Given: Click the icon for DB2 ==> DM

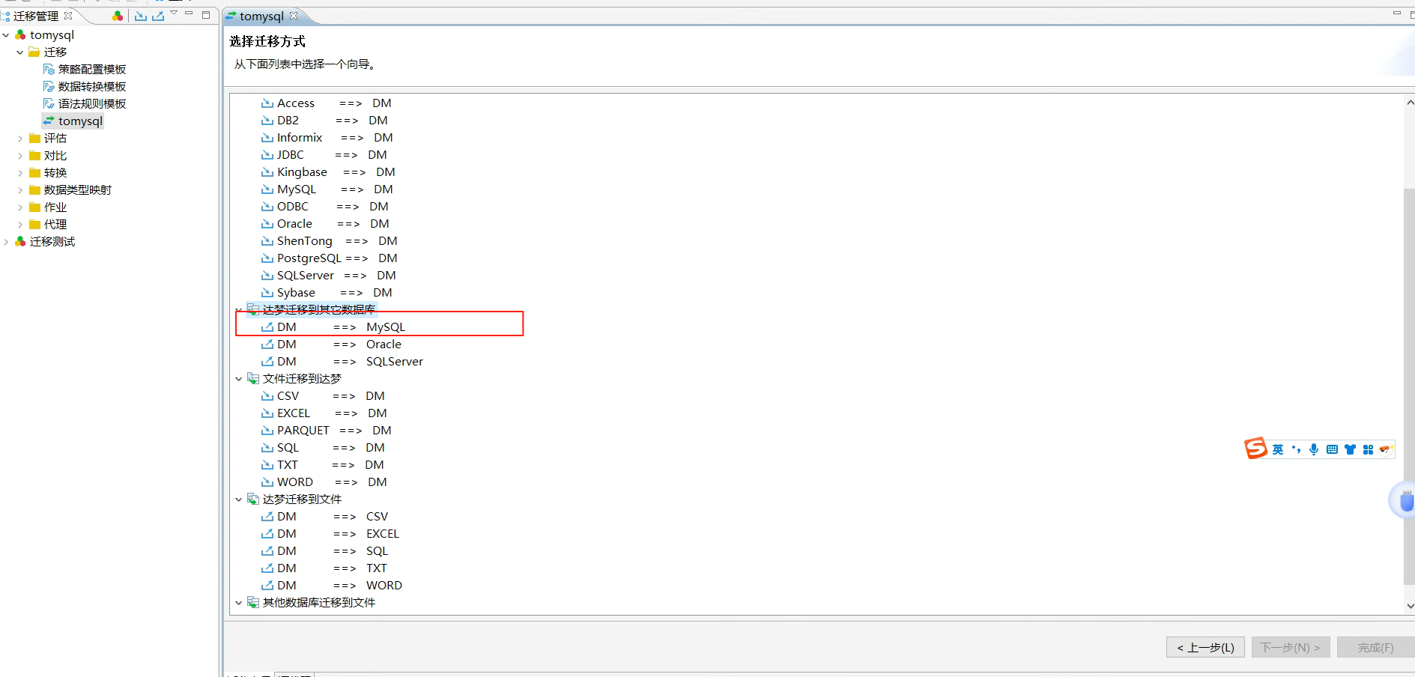Looking at the screenshot, I should pyautogui.click(x=267, y=121).
